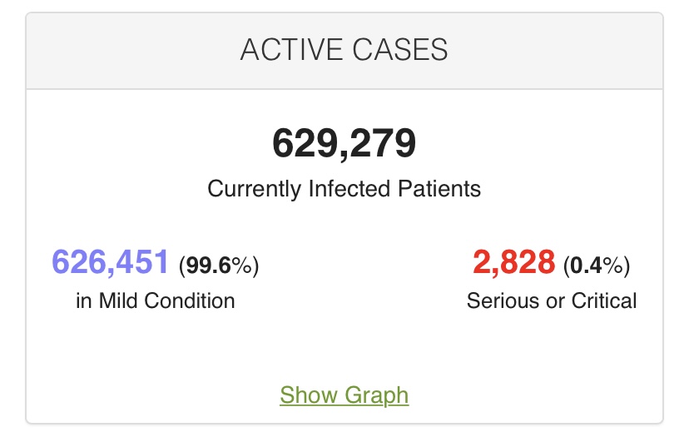Click the word Currently in the subtitle
This screenshot has width=689, height=437.
pyautogui.click(x=254, y=188)
